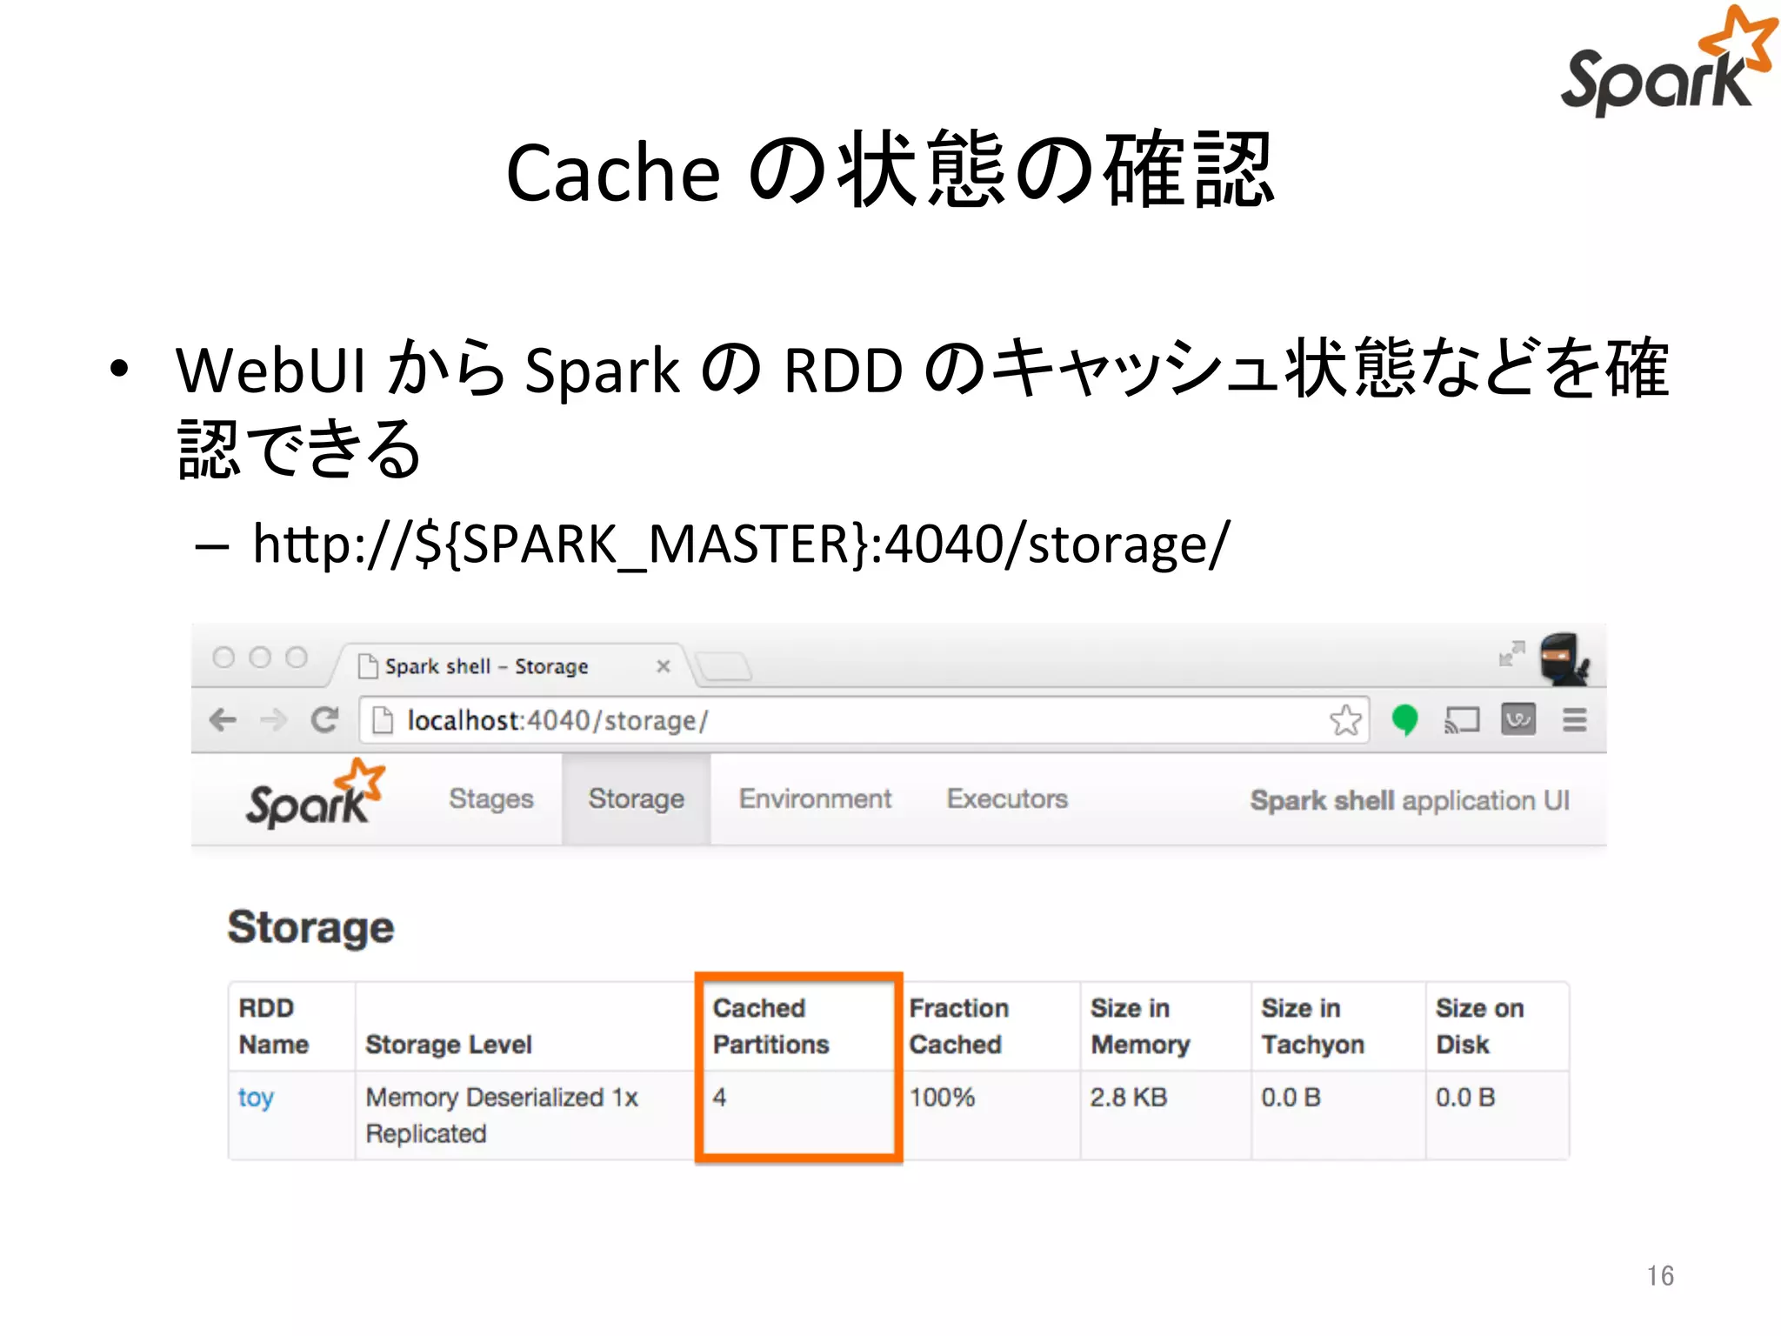
Task: Open a new browser tab
Action: point(724,667)
